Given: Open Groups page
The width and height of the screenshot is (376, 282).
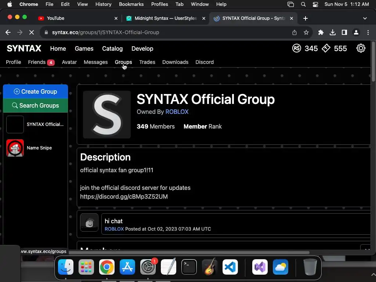Looking at the screenshot, I should [123, 62].
